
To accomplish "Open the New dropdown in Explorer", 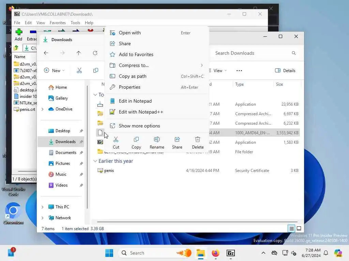I will pos(54,71).
